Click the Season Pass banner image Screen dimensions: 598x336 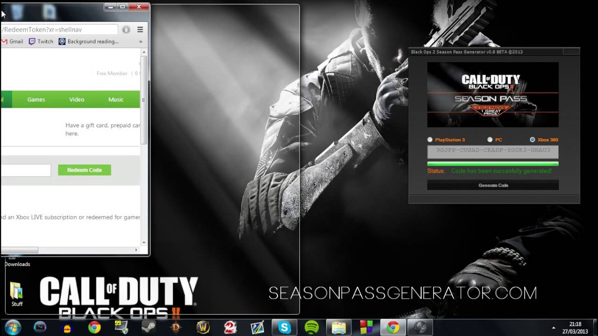point(493,95)
